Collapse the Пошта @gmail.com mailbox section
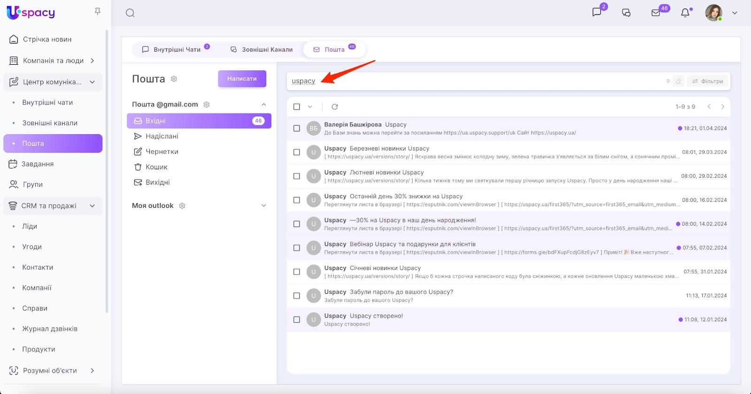 point(263,105)
